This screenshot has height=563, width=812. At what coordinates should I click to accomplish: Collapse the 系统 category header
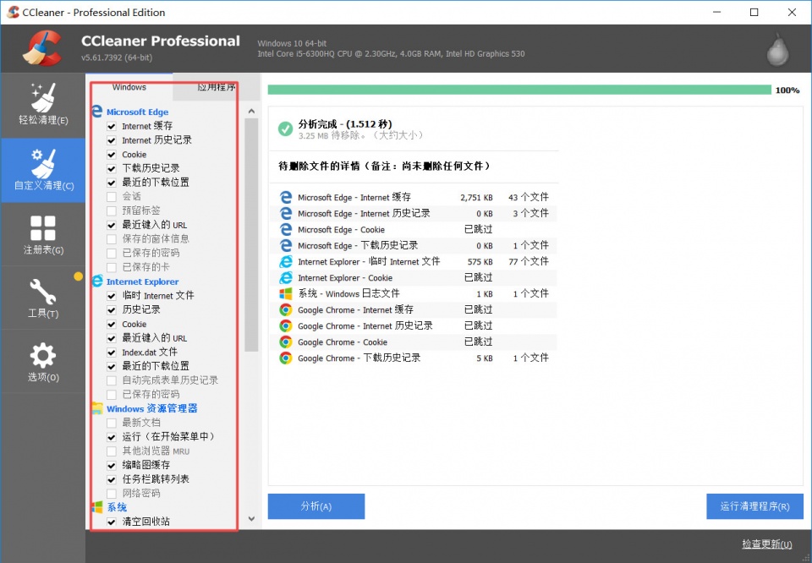[x=117, y=507]
